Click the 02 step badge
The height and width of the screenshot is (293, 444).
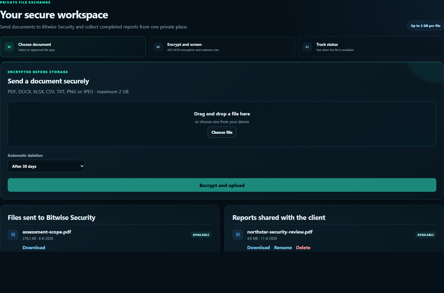click(158, 47)
